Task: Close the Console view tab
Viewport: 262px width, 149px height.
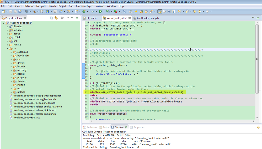Action: click(126, 127)
